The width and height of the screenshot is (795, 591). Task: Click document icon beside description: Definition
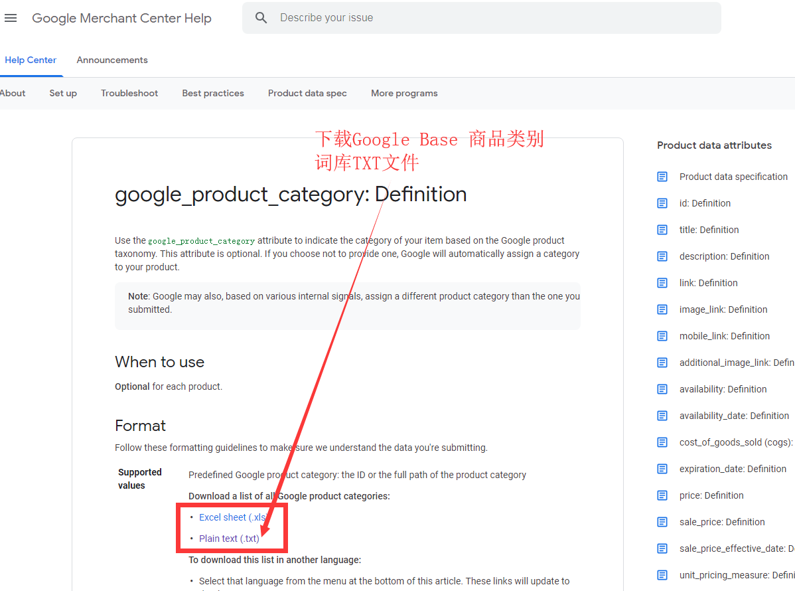[662, 256]
